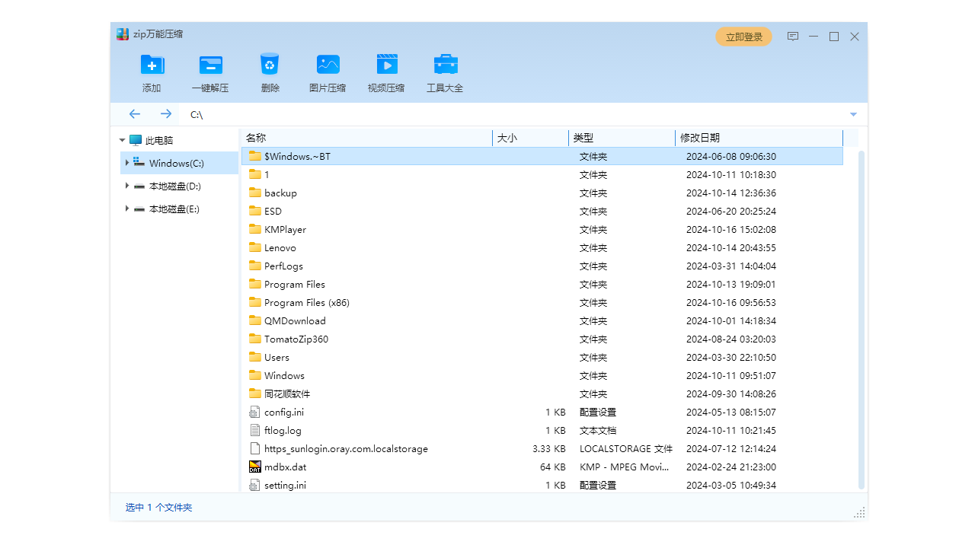This screenshot has width=975, height=548.
Task: Collapse the 此电脑 tree node
Action: click(x=122, y=139)
